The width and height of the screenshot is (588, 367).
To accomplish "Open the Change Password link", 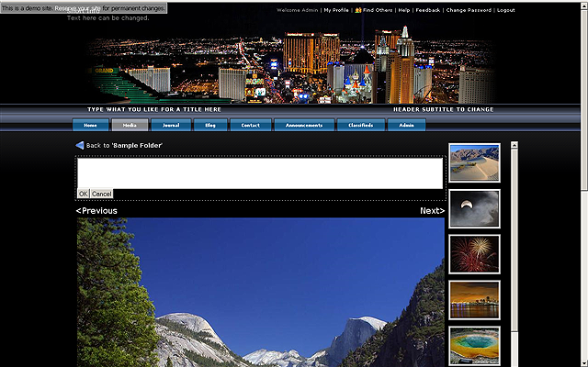I will tap(469, 10).
